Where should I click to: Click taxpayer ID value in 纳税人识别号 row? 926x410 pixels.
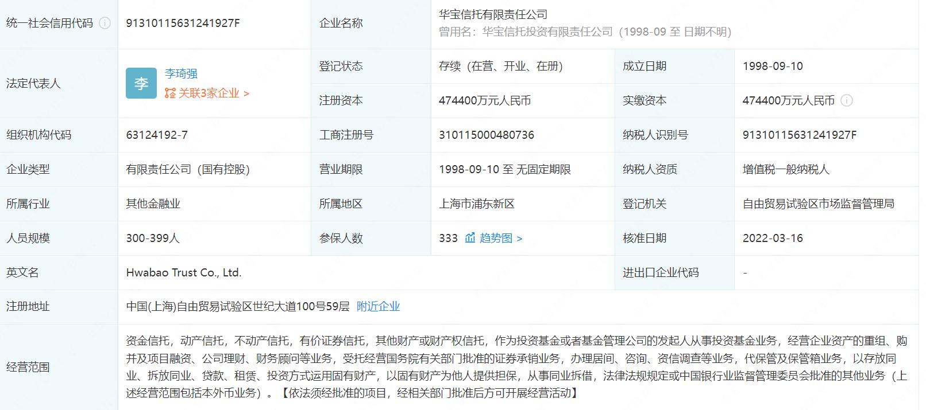tap(800, 135)
